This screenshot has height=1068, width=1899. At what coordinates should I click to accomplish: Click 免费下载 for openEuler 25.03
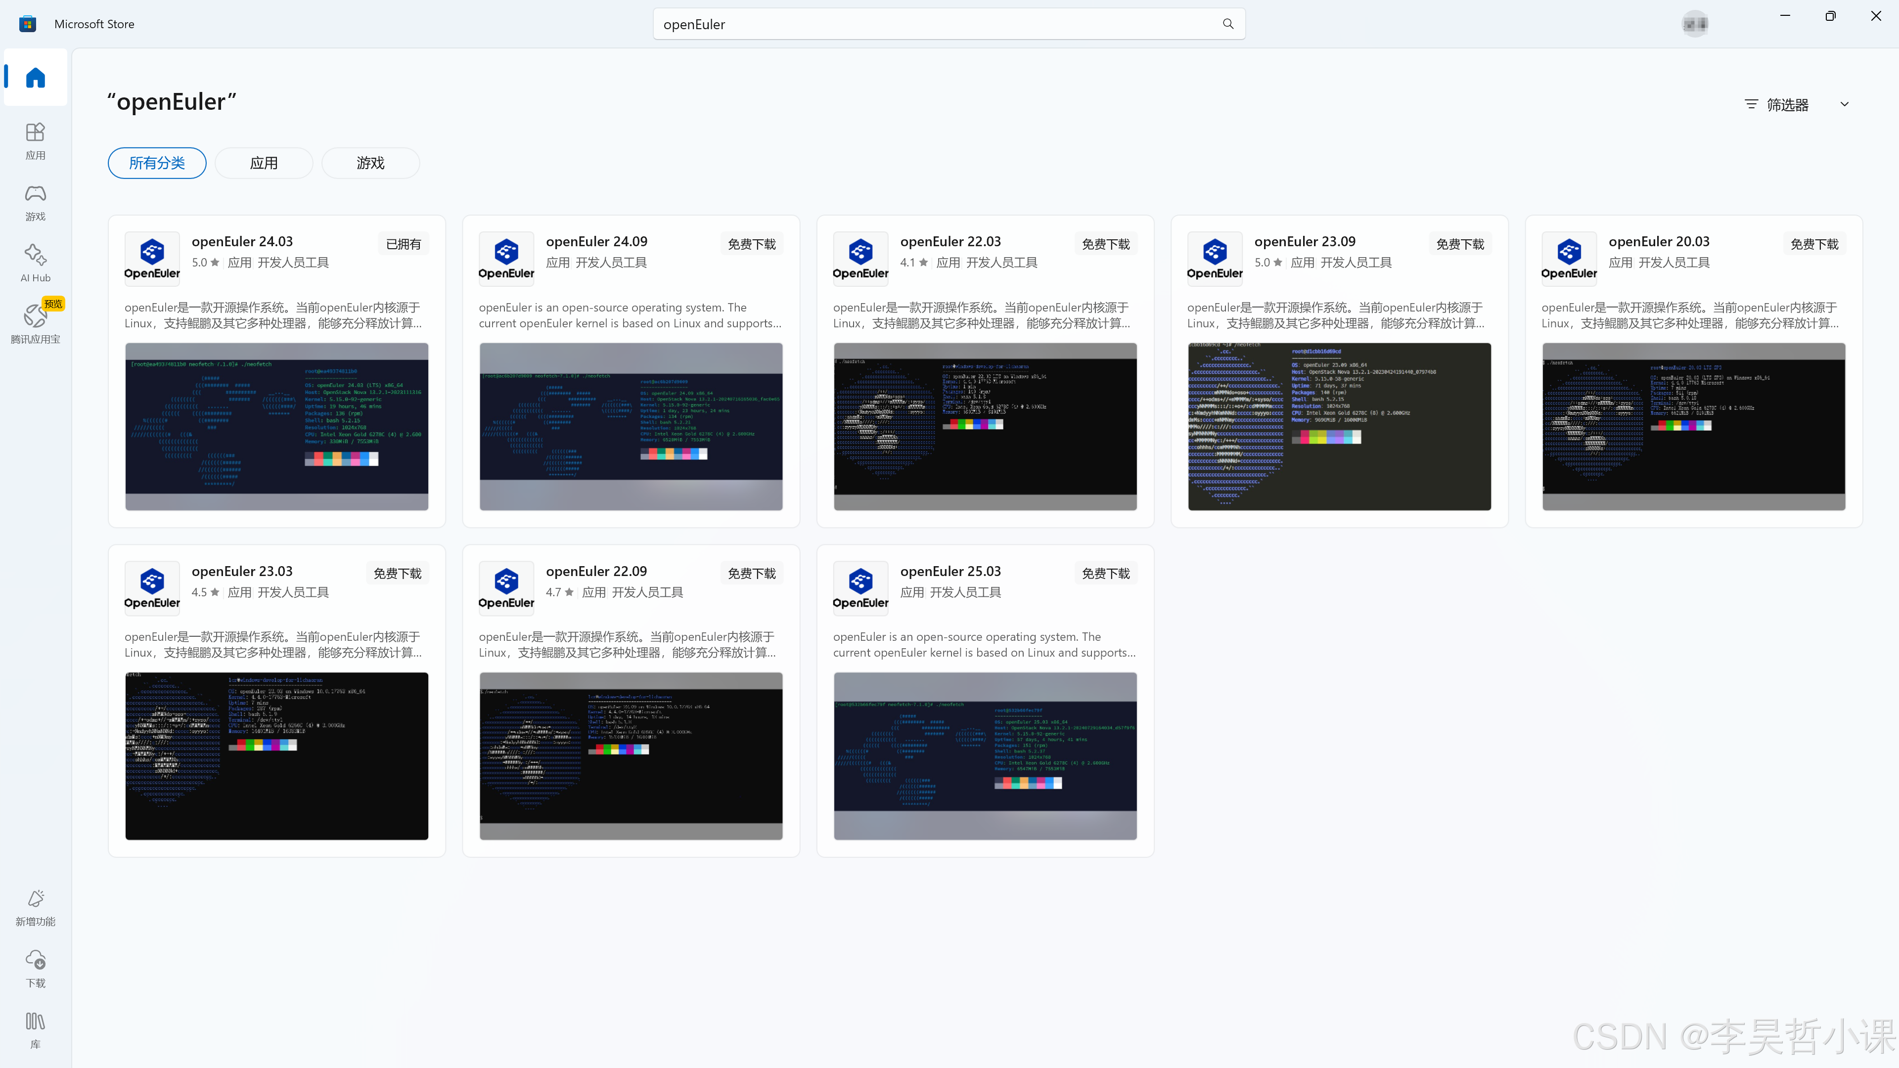(x=1105, y=574)
